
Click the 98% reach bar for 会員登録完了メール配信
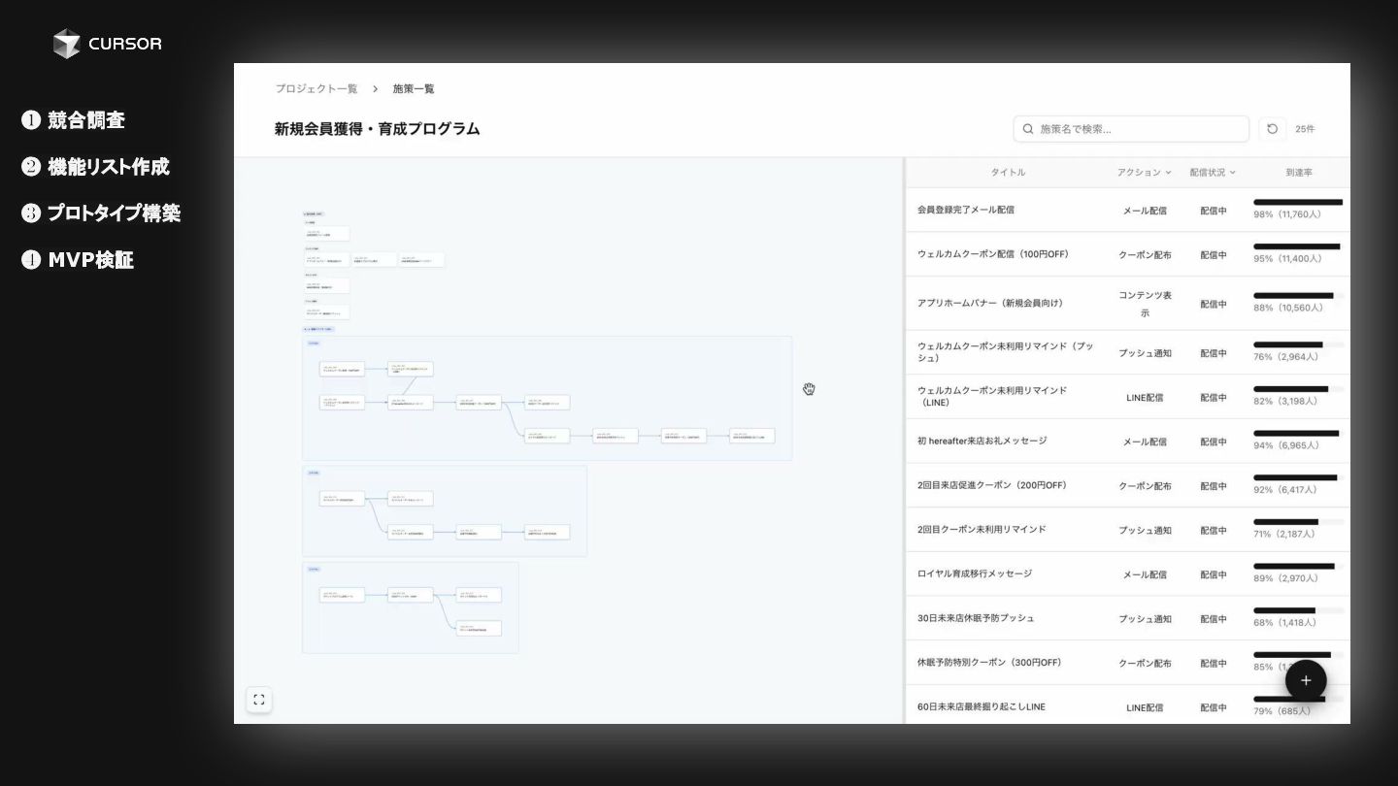click(x=1298, y=203)
